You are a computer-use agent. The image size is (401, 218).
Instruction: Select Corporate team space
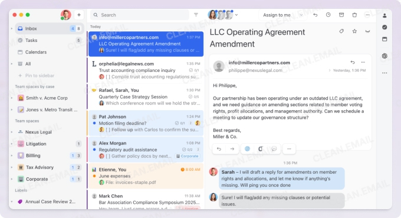click(x=50, y=179)
